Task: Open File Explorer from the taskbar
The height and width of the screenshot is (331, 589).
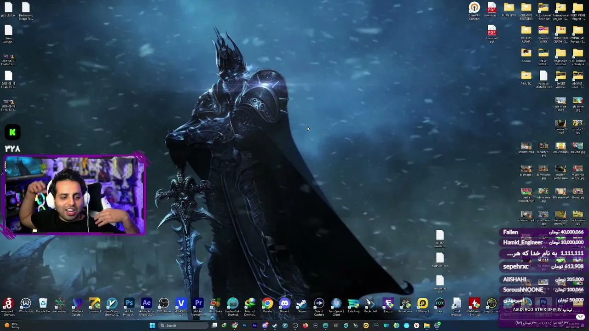Action: tap(427, 325)
